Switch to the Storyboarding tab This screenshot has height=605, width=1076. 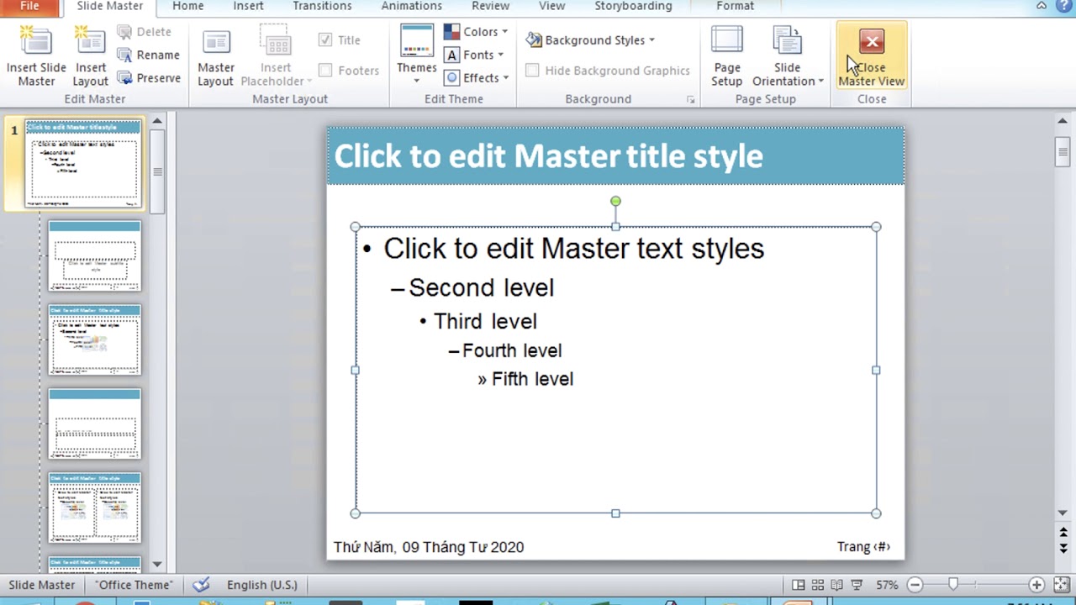[x=633, y=6]
